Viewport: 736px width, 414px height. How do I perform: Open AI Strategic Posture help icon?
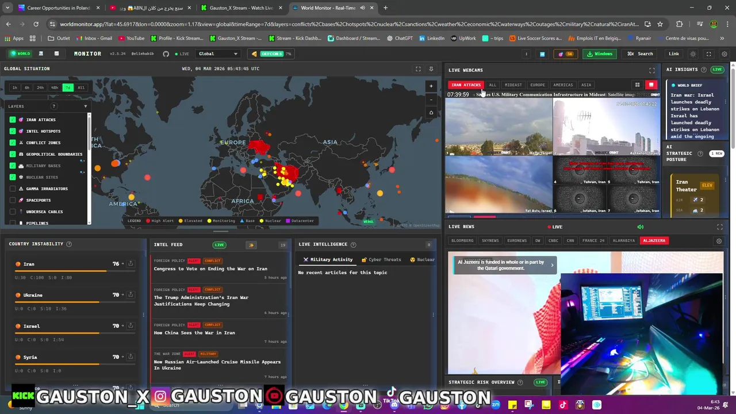pos(700,154)
